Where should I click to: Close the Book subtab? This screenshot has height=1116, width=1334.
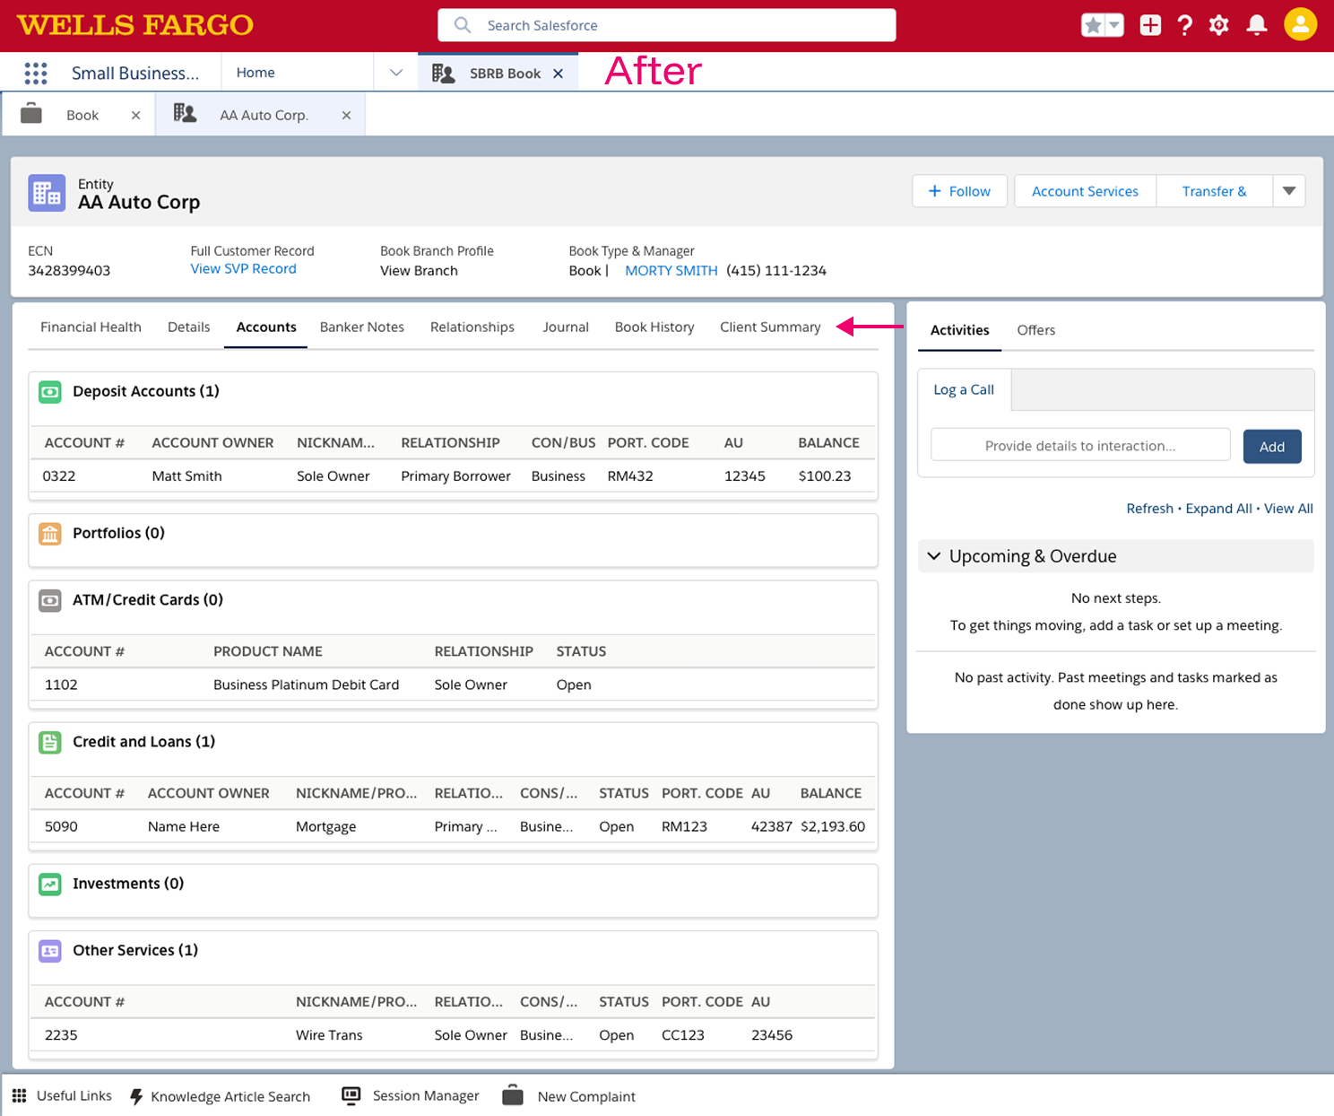(136, 115)
